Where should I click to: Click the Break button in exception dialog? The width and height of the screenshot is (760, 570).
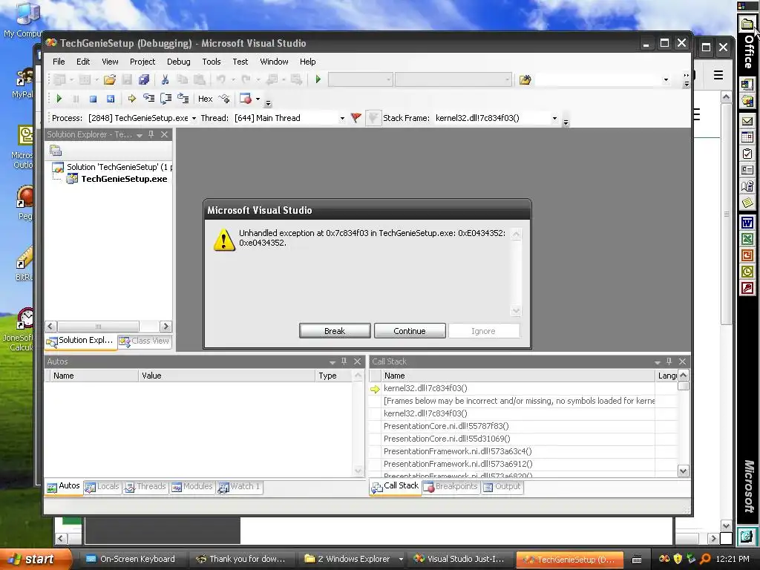335,330
